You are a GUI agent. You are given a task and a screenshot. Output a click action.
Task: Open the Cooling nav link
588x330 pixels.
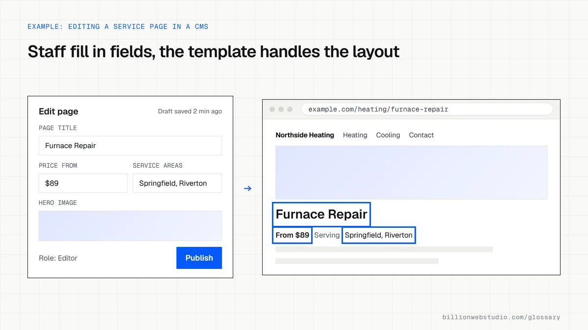388,135
